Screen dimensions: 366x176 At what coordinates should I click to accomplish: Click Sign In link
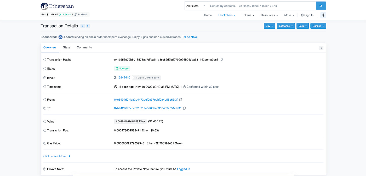tap(307, 15)
